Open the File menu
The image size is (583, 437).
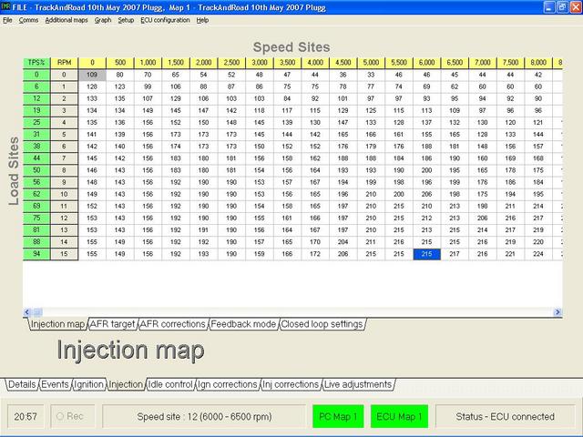7,19
